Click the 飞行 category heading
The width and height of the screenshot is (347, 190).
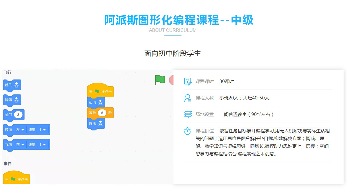click(x=7, y=72)
